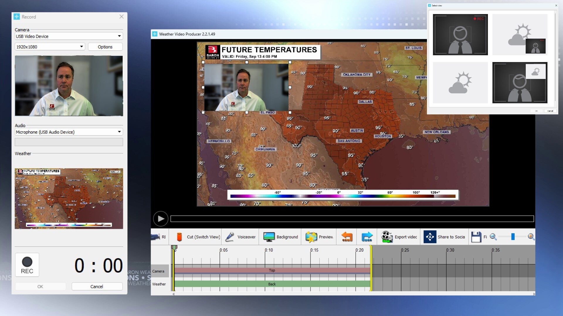Click the top-left resize handle of camera overlay
This screenshot has width=563, height=316.
[203, 62]
